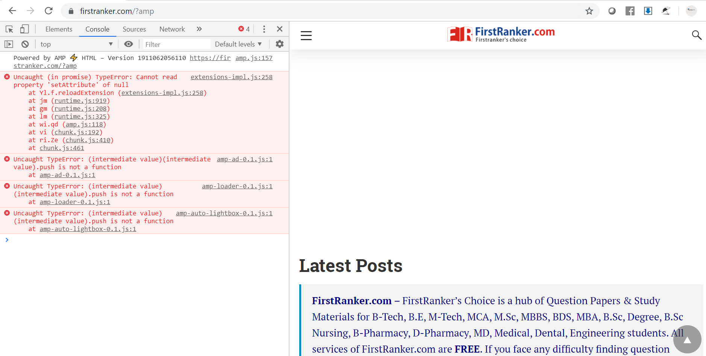Open the site hamburger menu
The height and width of the screenshot is (356, 706).
tap(306, 36)
